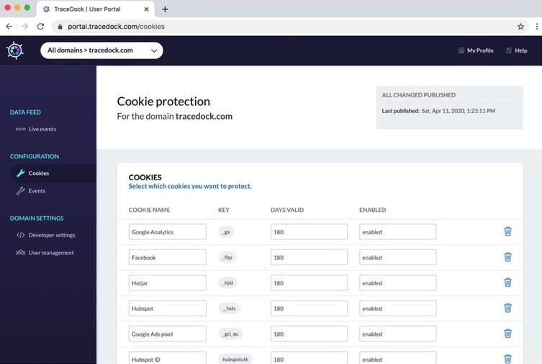Viewport: 542px width, 364px height.
Task: Edit the Hubspot cookie name field
Action: tap(167, 308)
